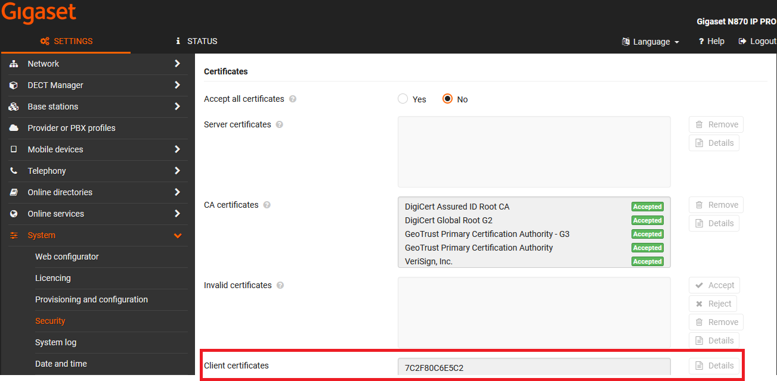777x381 pixels.
Task: Click Accept button for Invalid certificates
Action: pos(714,285)
